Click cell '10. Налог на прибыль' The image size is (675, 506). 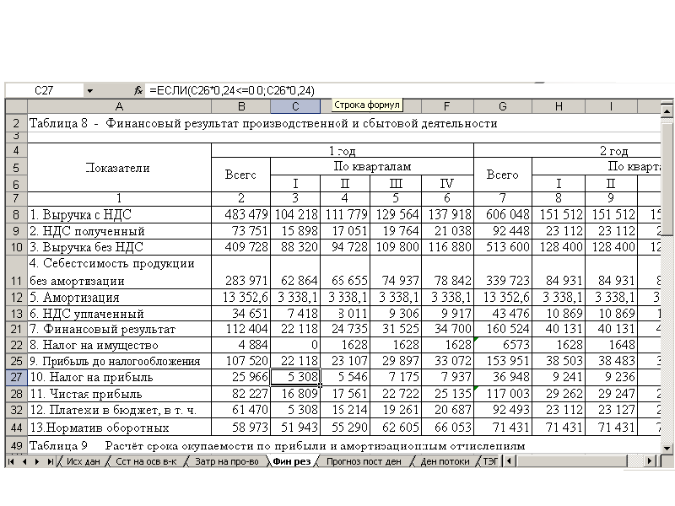point(119,377)
